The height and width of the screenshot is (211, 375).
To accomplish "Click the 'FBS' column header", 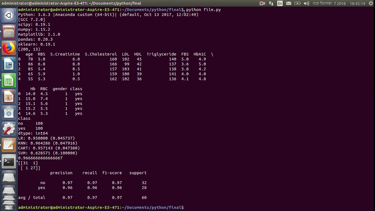I will click(185, 54).
